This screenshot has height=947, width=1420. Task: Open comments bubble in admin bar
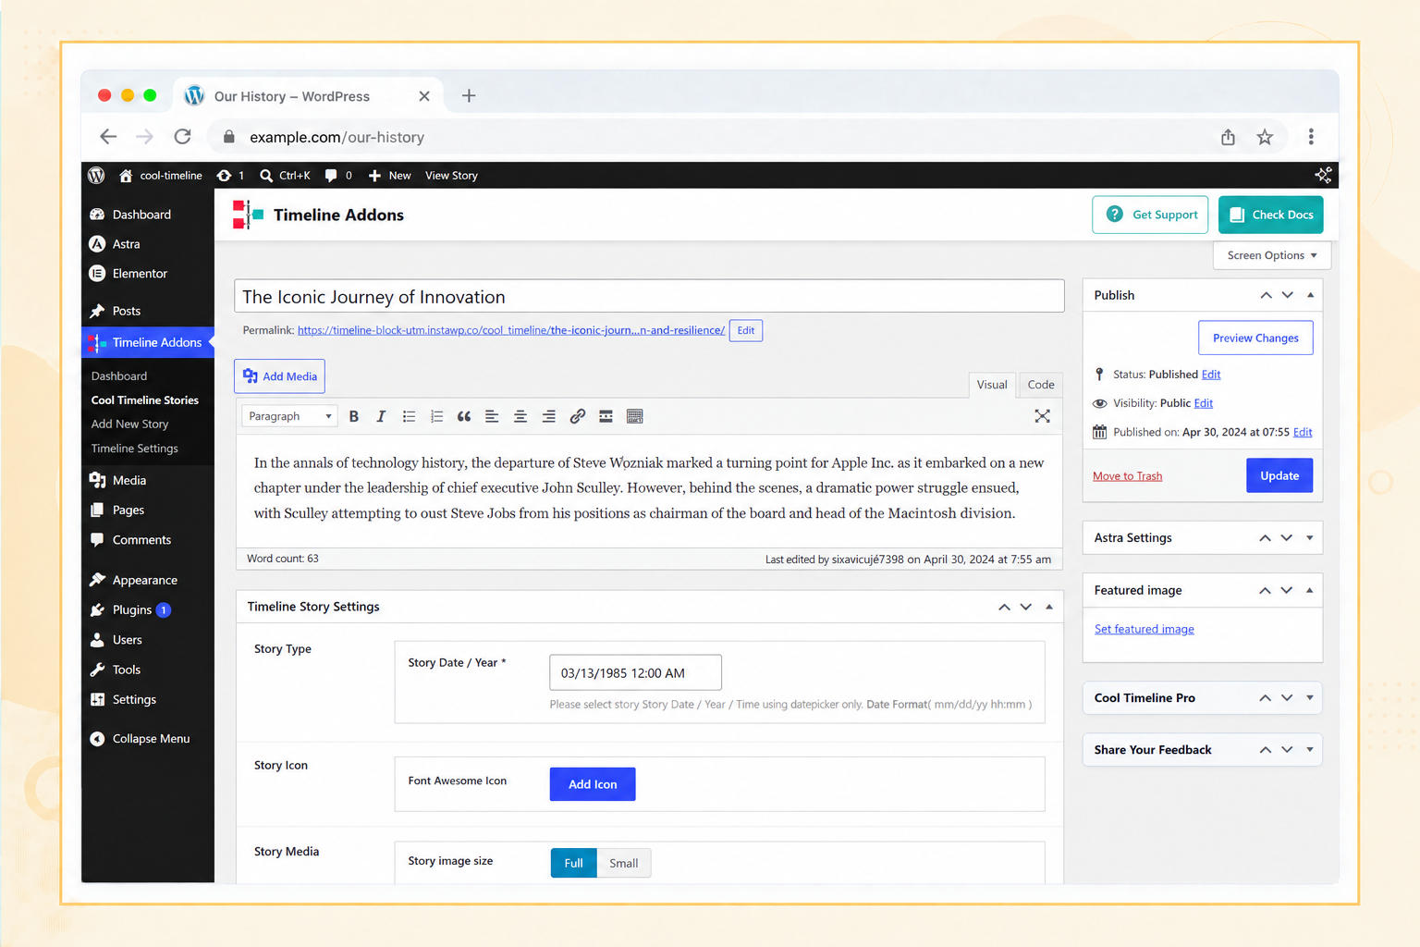tap(338, 175)
